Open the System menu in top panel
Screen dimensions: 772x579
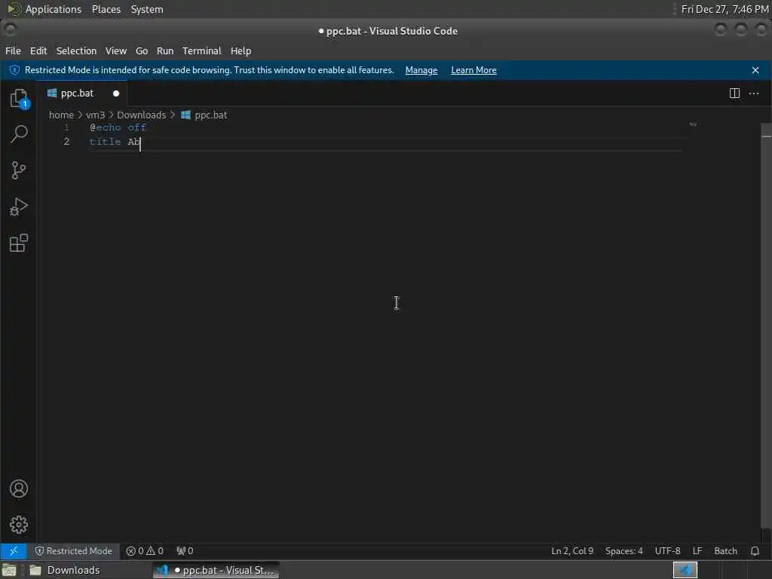click(x=147, y=9)
